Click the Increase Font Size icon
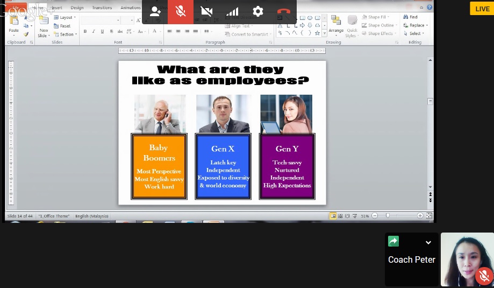 (138, 20)
